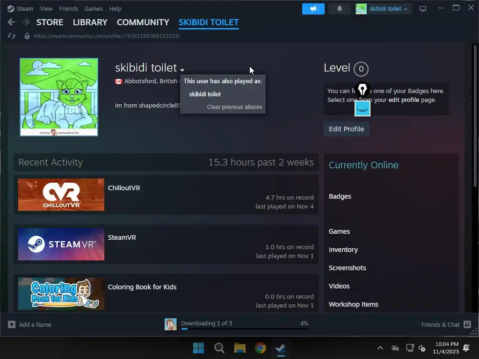Click the network tray icon
479x359 pixels.
click(x=410, y=348)
